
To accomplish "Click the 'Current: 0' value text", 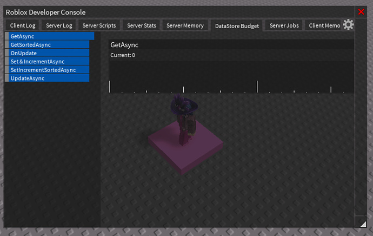I will [123, 55].
